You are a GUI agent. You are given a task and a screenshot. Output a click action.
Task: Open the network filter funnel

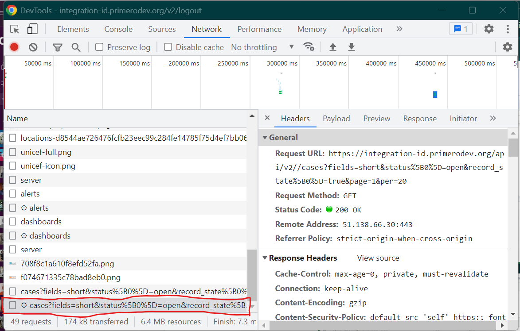click(57, 47)
